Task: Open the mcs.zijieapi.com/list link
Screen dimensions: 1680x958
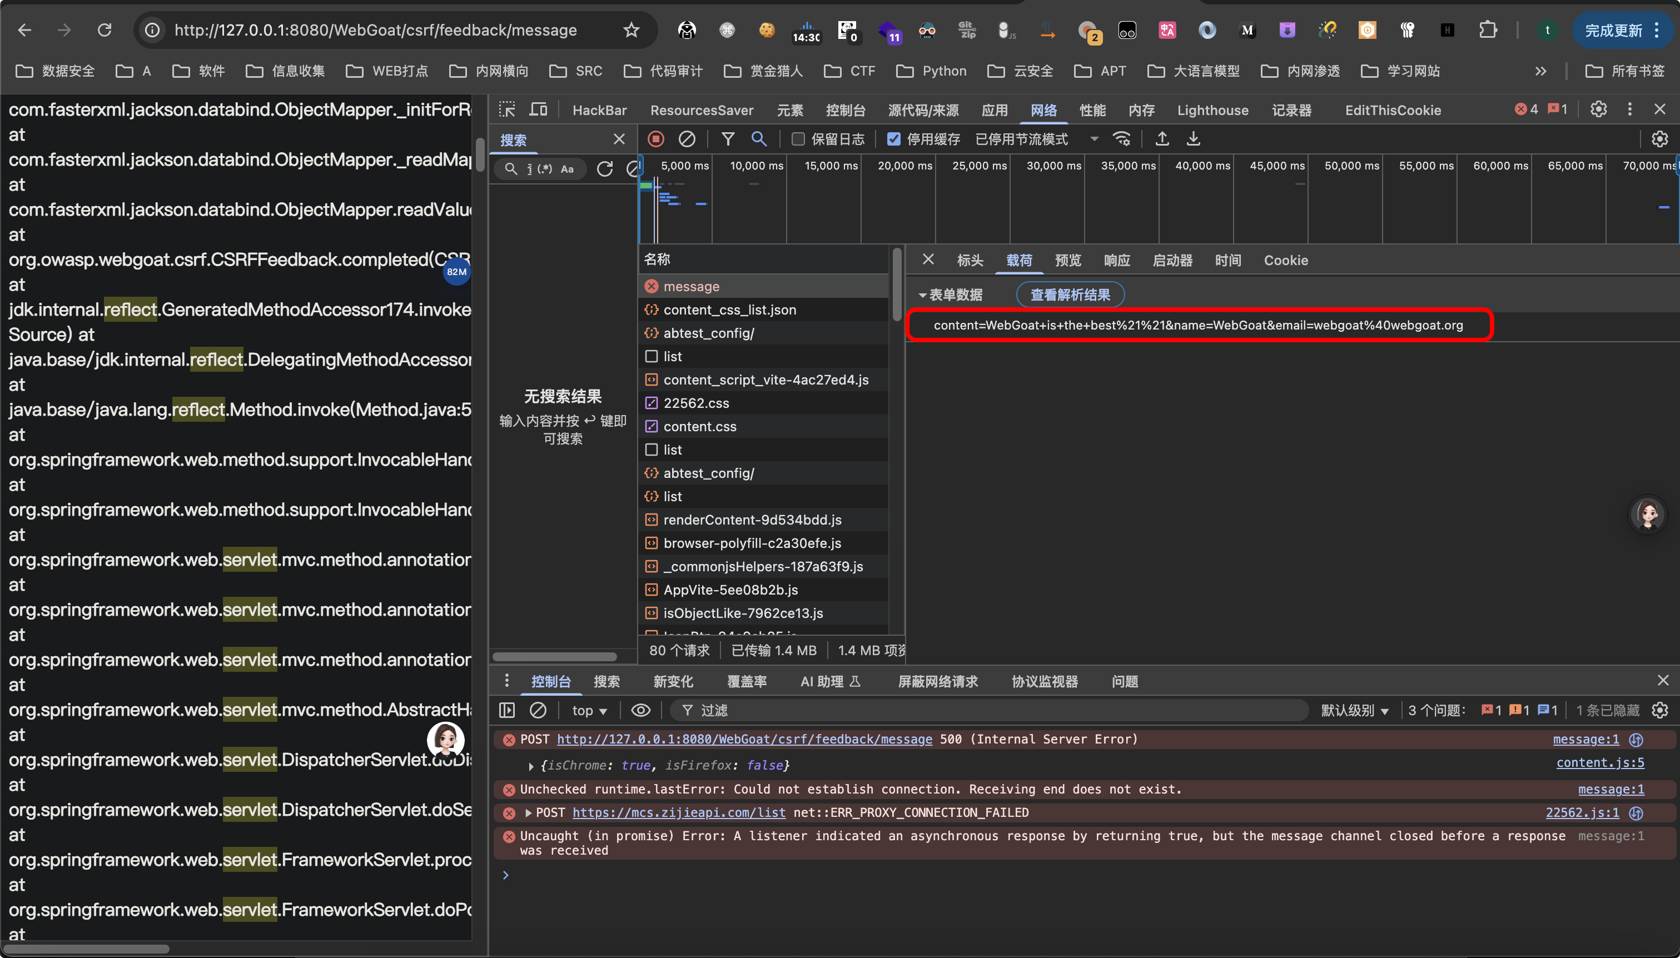Action: [x=678, y=812]
